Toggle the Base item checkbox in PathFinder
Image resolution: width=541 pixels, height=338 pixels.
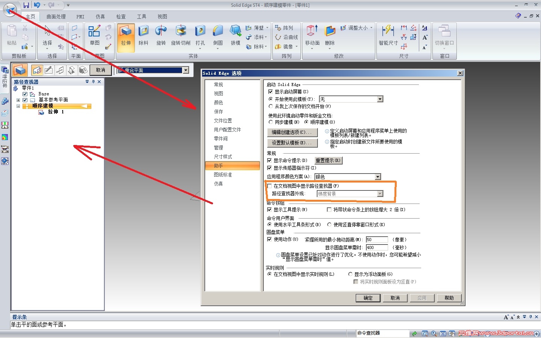point(25,94)
